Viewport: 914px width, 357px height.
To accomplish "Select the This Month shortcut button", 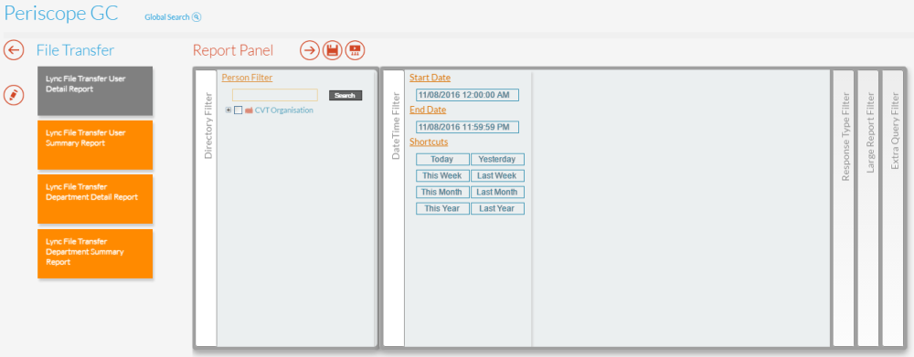I will (x=441, y=192).
